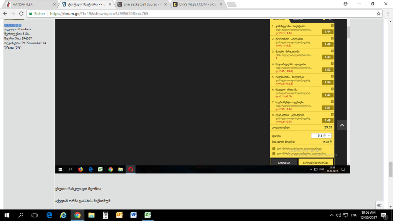Open Word from the taskbar
Viewport: 393px width, 221px height.
(x=134, y=215)
